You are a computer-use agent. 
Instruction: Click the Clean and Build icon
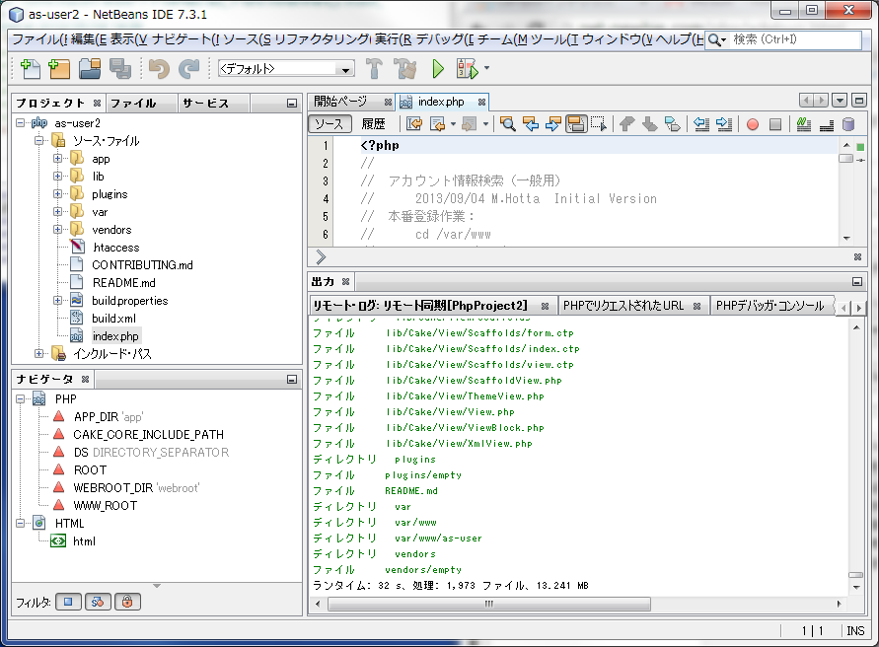[404, 68]
